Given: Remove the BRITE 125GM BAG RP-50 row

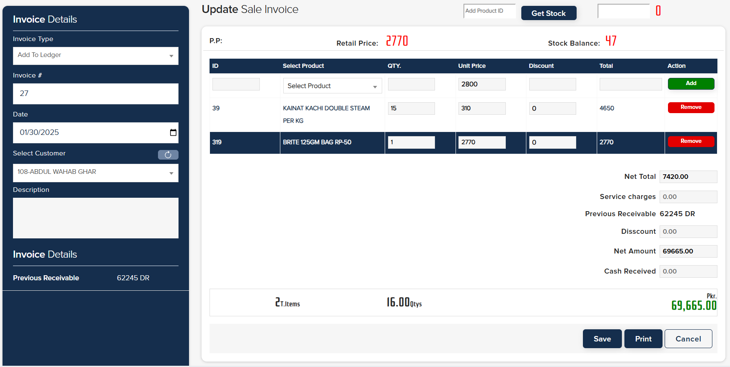Looking at the screenshot, I should (691, 141).
